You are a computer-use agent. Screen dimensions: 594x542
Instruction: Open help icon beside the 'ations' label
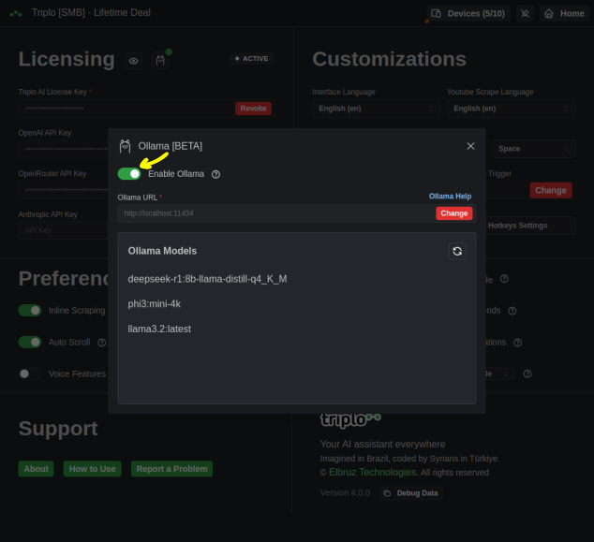tap(517, 343)
